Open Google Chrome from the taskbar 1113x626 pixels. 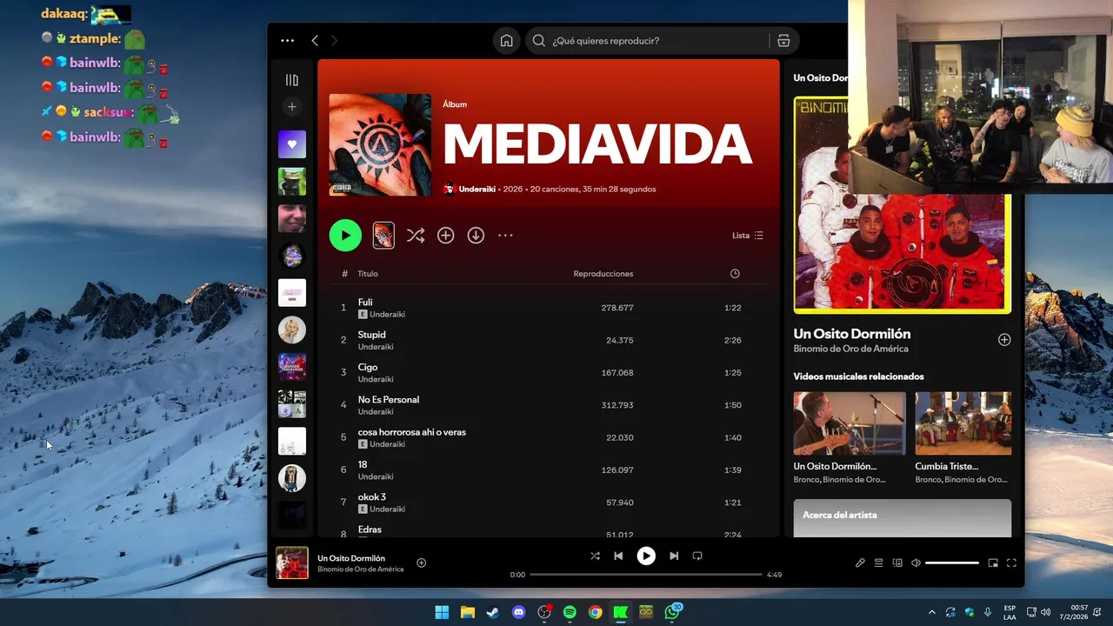[595, 612]
